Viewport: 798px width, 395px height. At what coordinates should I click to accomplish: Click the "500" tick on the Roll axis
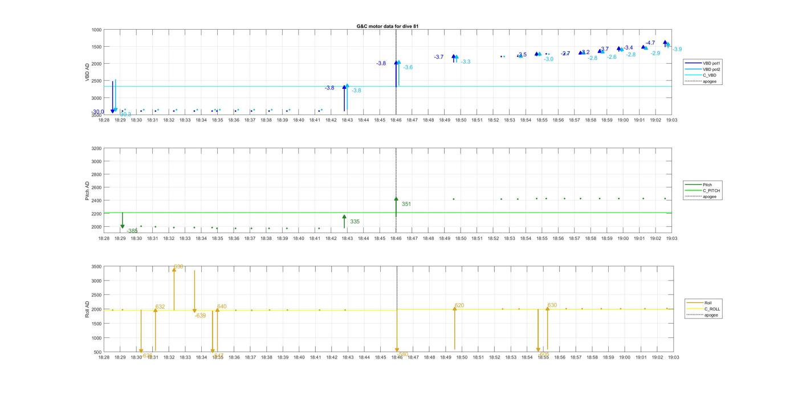point(97,352)
